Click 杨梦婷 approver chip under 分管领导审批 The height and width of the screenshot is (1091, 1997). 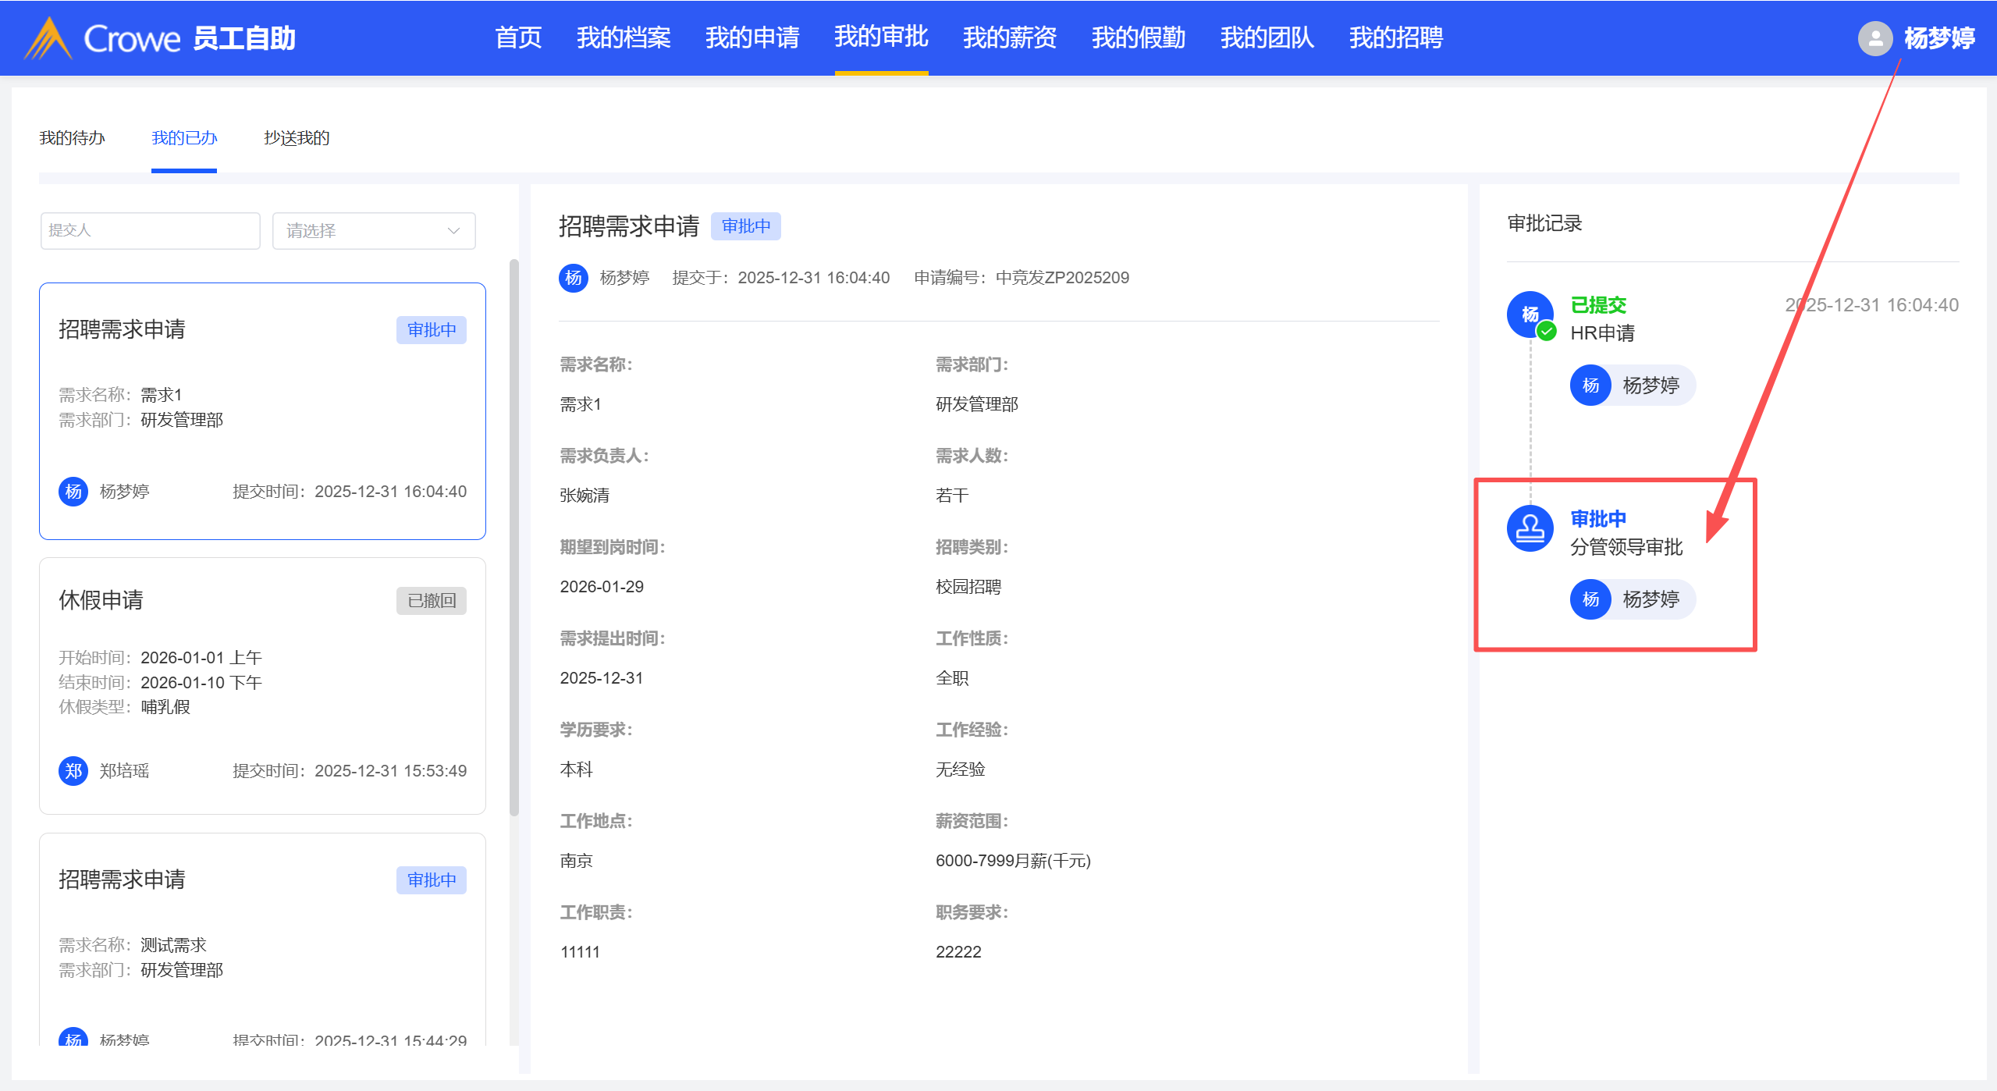click(x=1633, y=599)
